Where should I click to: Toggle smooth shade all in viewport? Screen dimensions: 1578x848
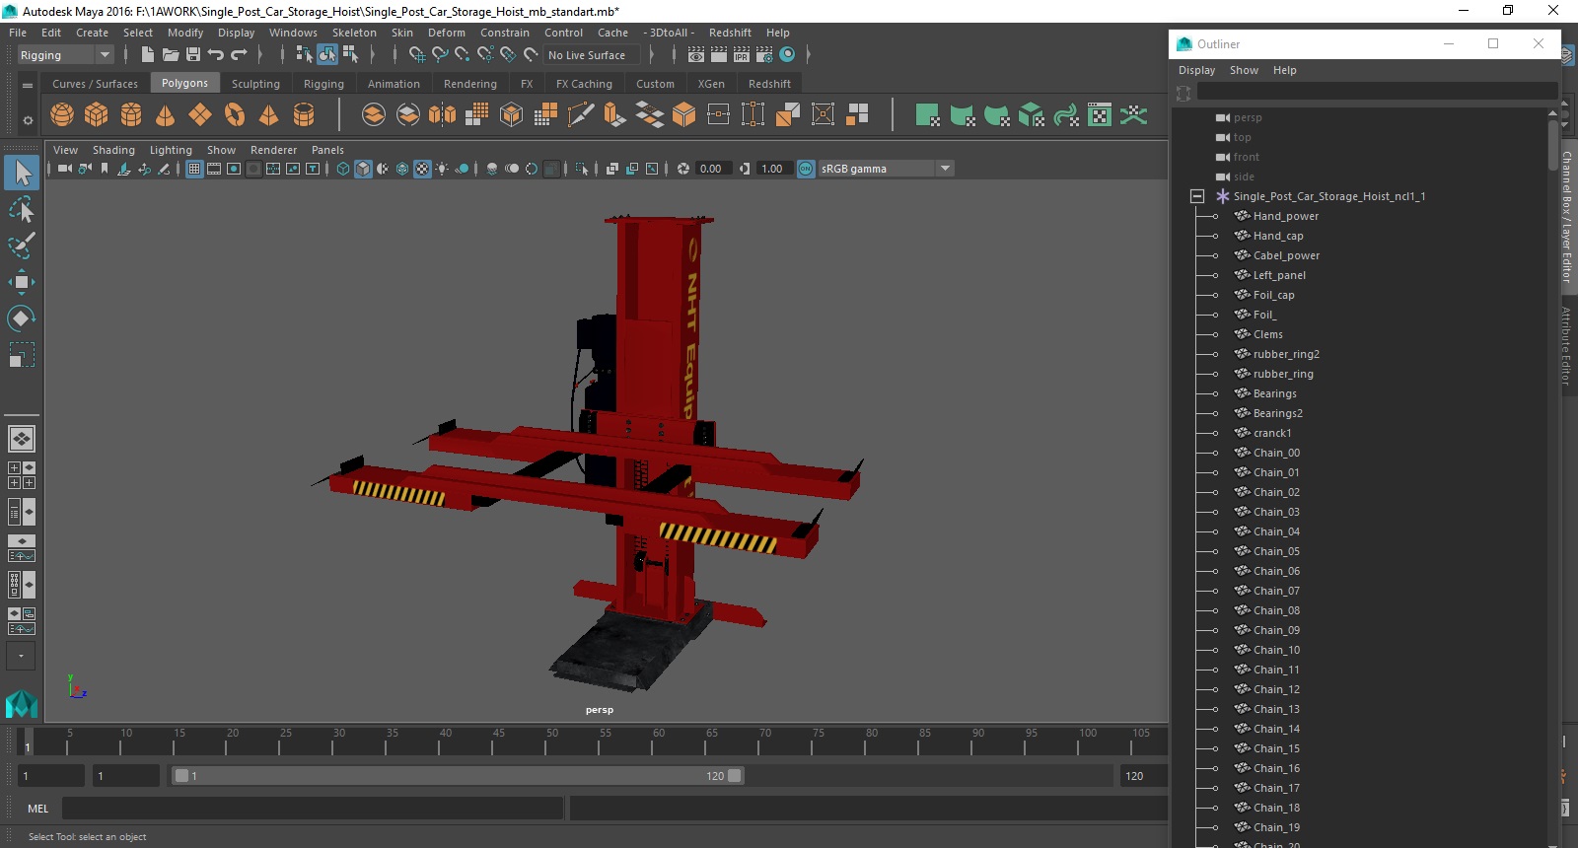click(x=363, y=169)
